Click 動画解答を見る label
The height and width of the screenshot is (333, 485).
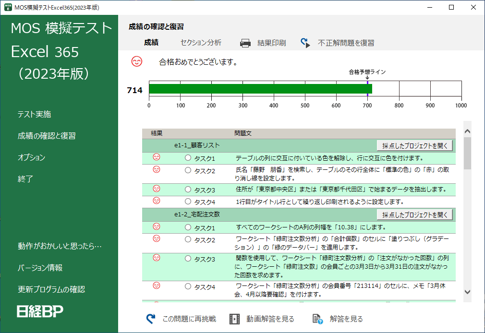pyautogui.click(x=270, y=319)
